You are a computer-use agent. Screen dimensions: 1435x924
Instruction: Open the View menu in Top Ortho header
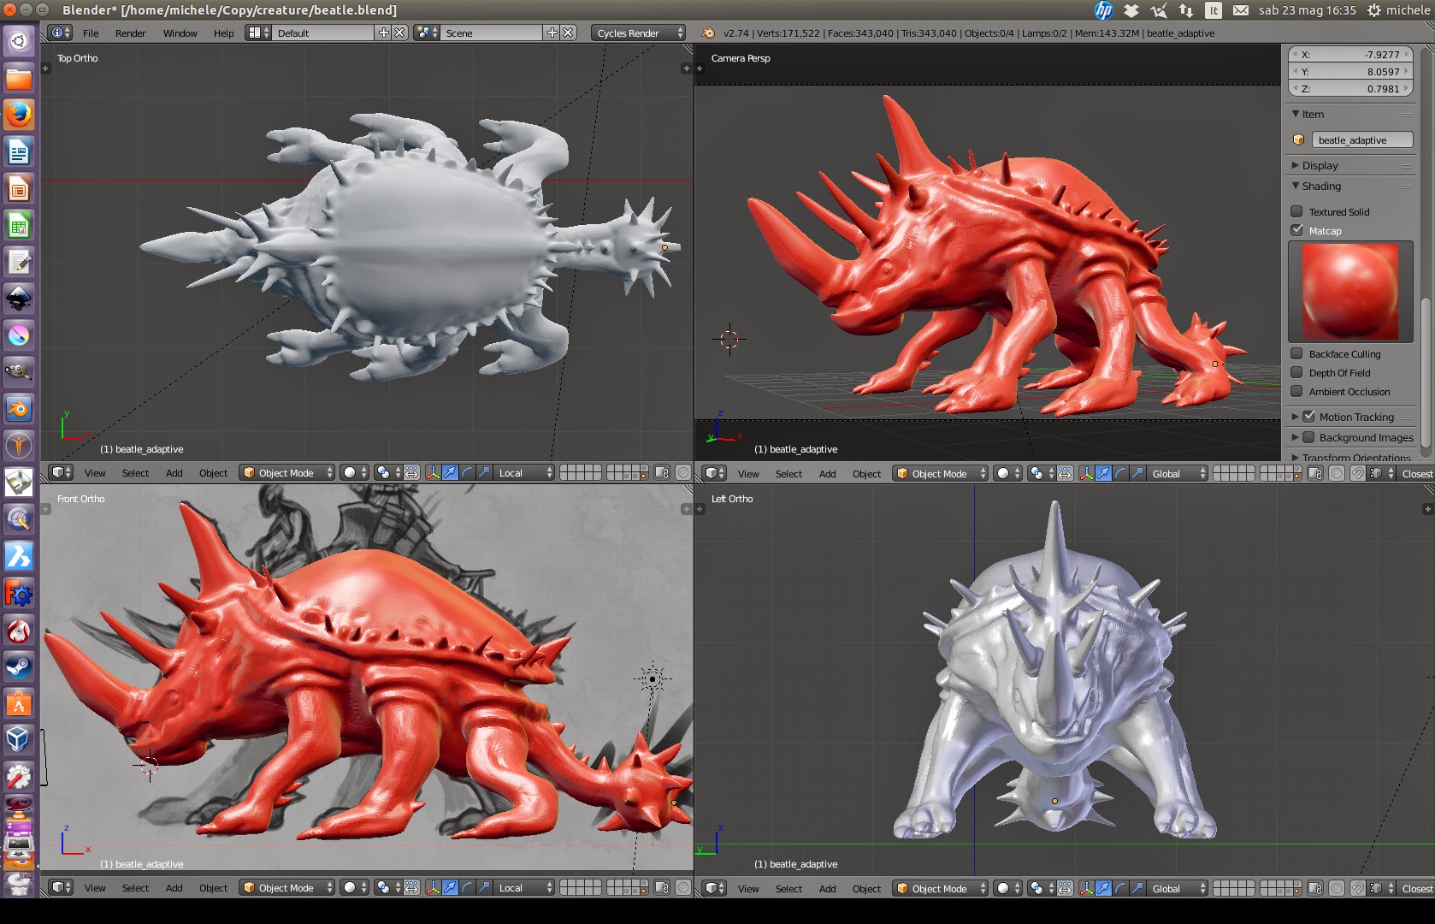pyautogui.click(x=95, y=472)
